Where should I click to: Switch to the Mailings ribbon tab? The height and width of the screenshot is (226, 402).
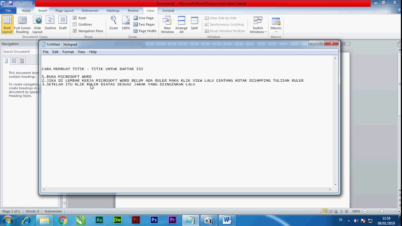tap(113, 11)
